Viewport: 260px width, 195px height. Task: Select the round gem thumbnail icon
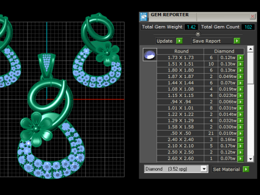149,55
